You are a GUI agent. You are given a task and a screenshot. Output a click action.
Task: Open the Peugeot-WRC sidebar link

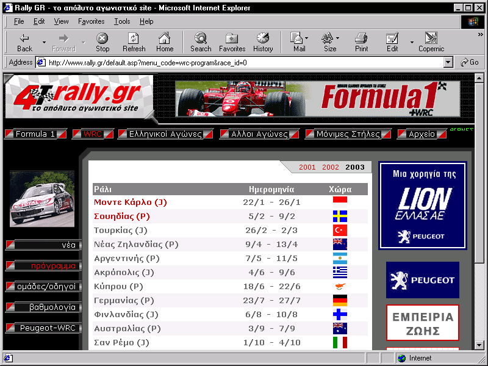tap(43, 328)
